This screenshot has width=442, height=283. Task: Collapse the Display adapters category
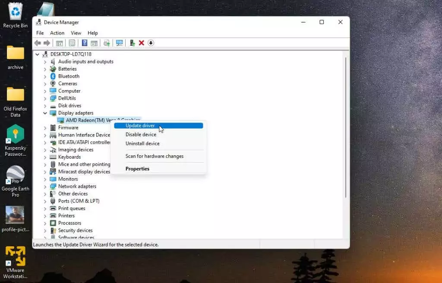point(45,113)
